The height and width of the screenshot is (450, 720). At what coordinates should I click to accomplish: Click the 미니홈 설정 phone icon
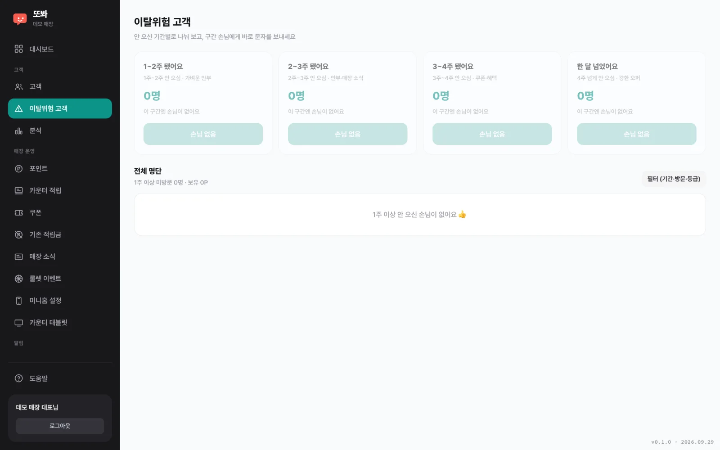click(x=18, y=301)
